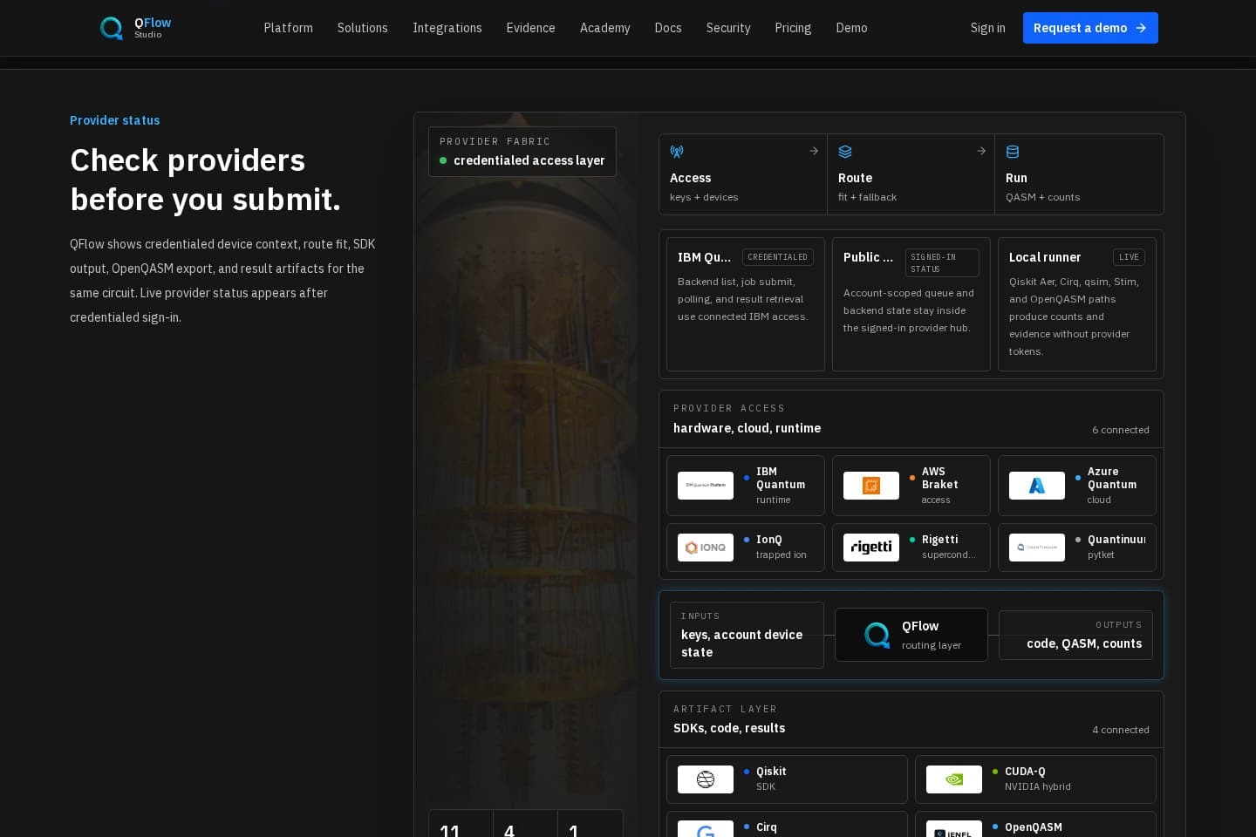The width and height of the screenshot is (1256, 837).
Task: Click the Rigetti logo
Action: click(871, 548)
